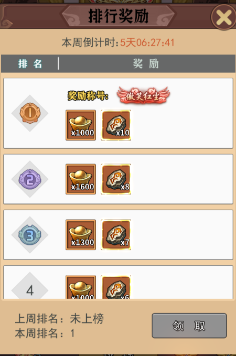Tap the rune stone icon in rank 4 row
Screen dimensions: 236x356
pos(116,287)
